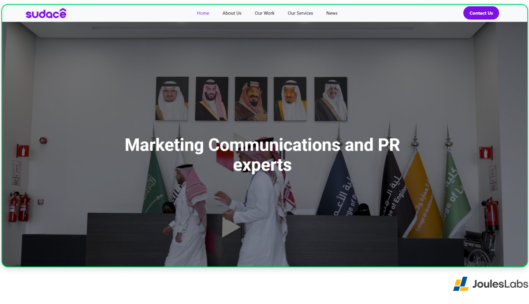Open the News section link
The height and width of the screenshot is (304, 529).
tap(332, 13)
